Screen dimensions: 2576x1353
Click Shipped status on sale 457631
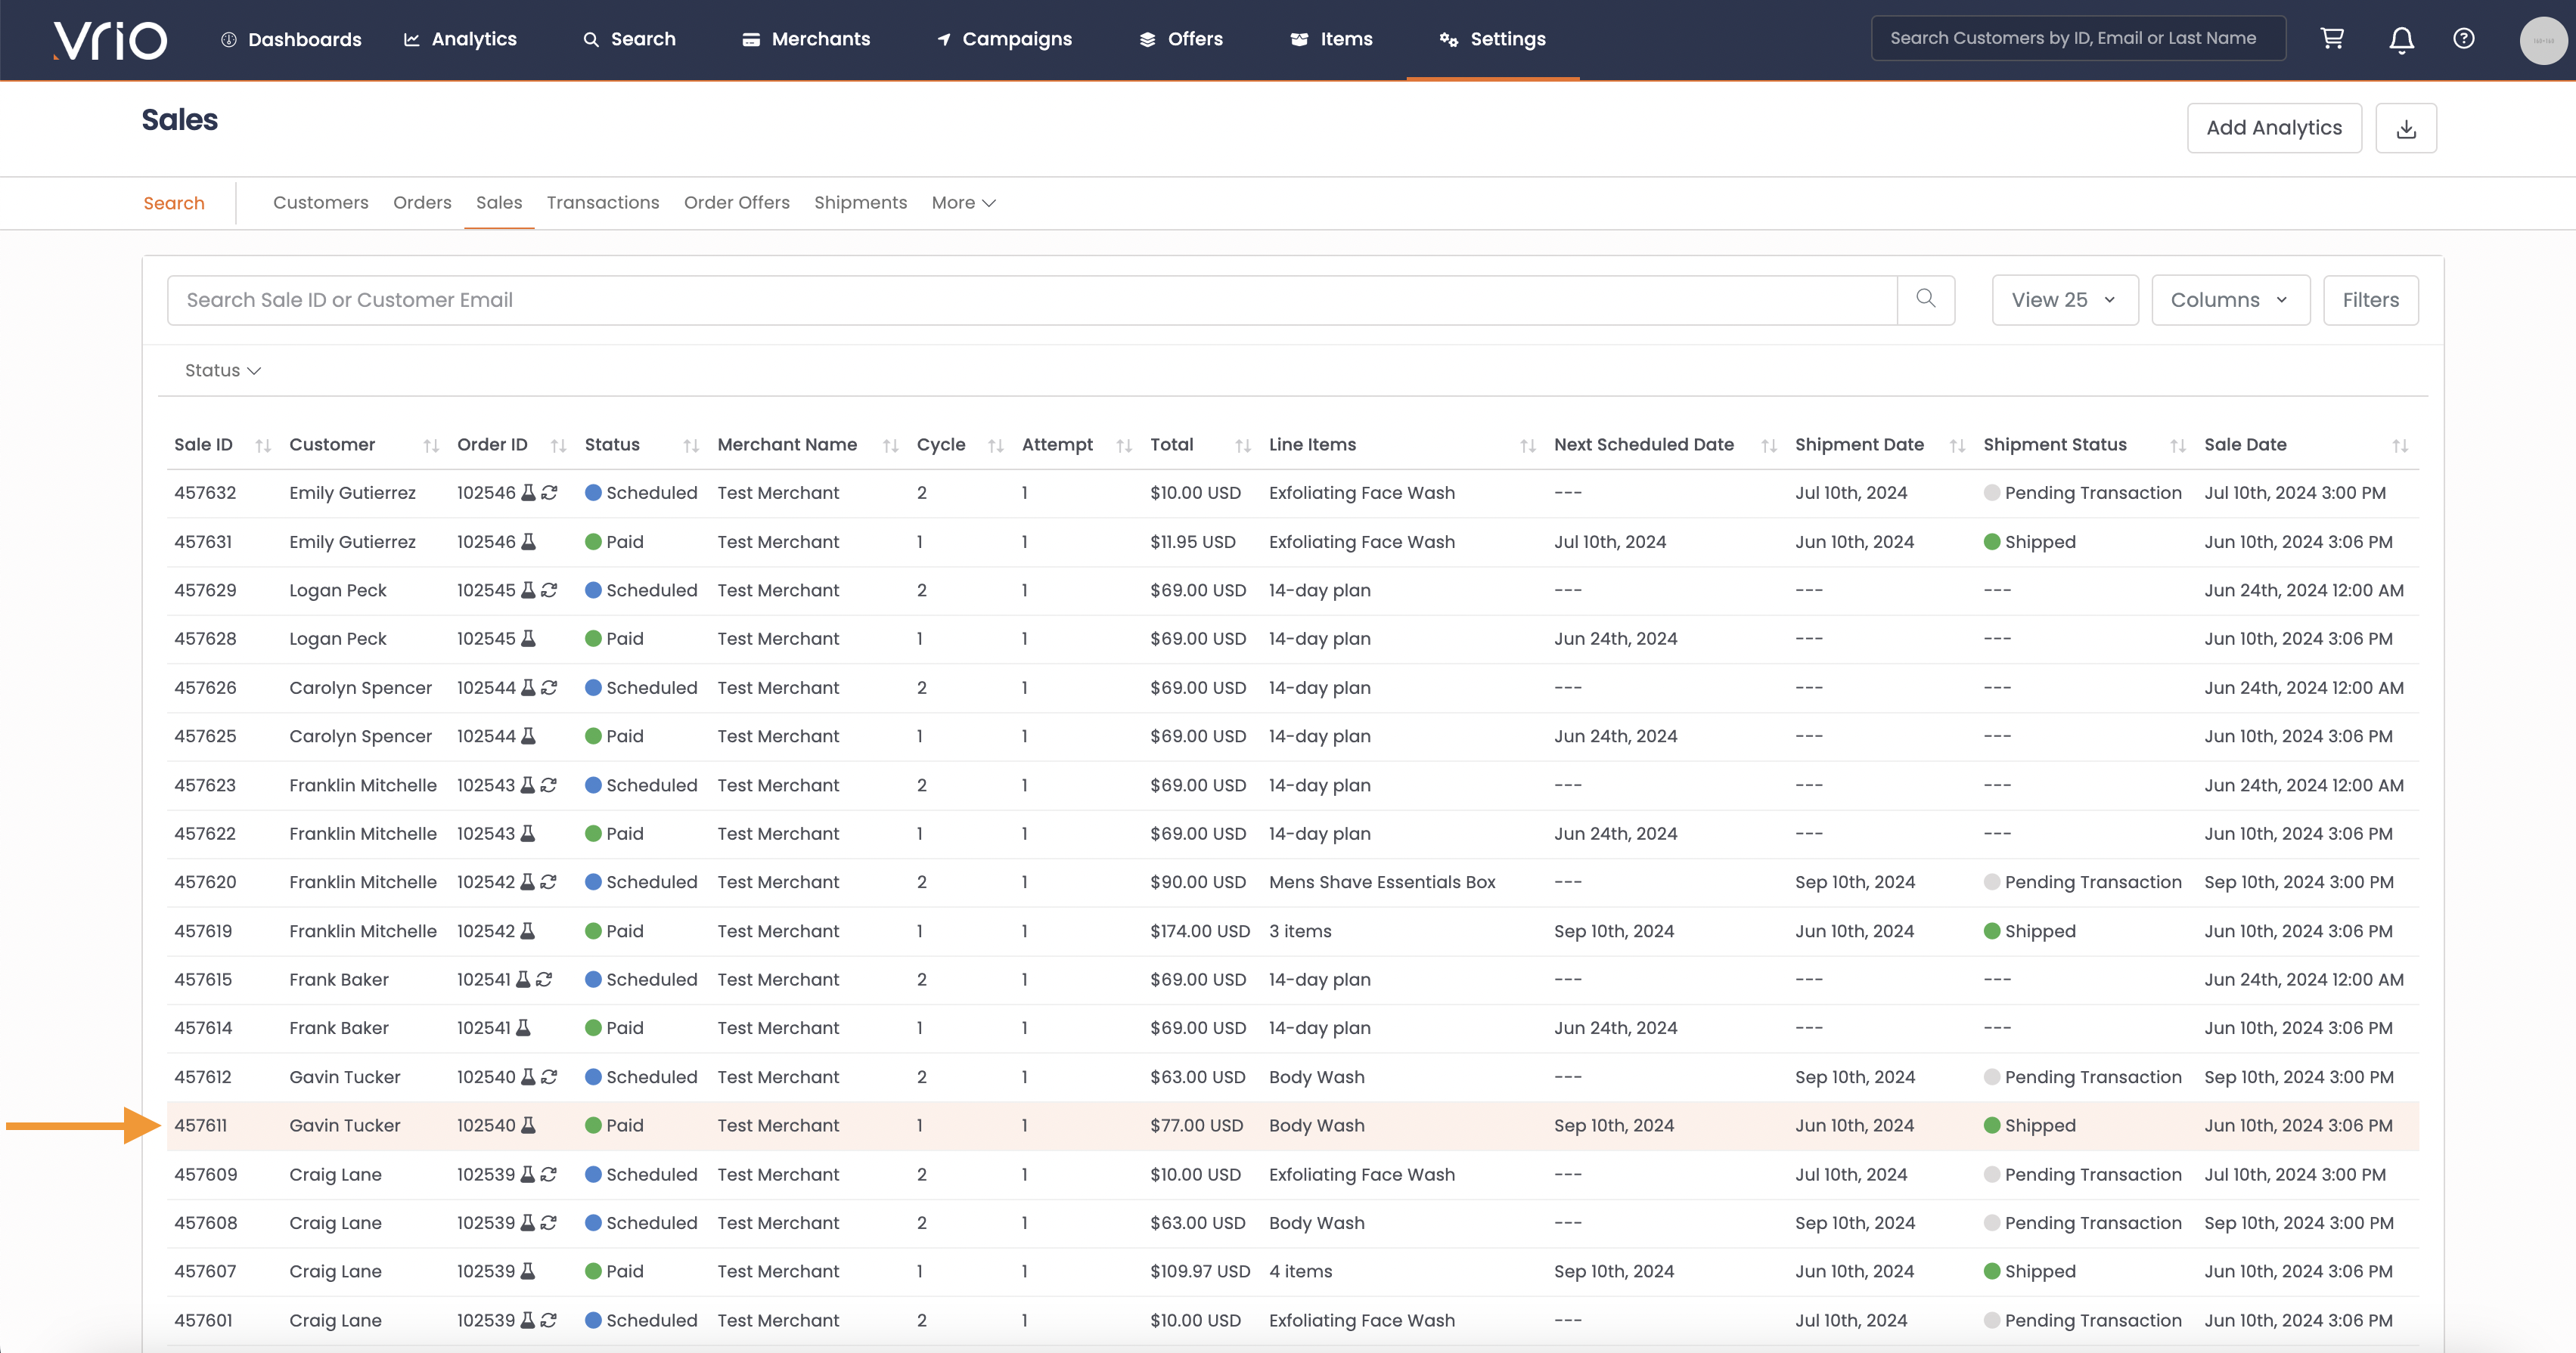click(x=2030, y=542)
